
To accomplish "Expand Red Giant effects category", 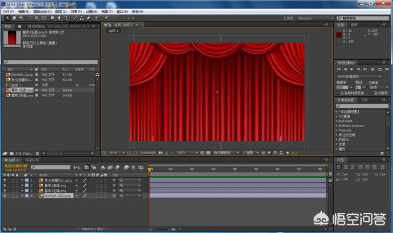I will pyautogui.click(x=337, y=121).
